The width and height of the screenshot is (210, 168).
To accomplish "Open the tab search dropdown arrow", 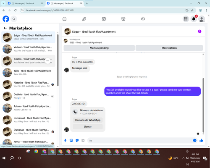I will tap(3, 3).
